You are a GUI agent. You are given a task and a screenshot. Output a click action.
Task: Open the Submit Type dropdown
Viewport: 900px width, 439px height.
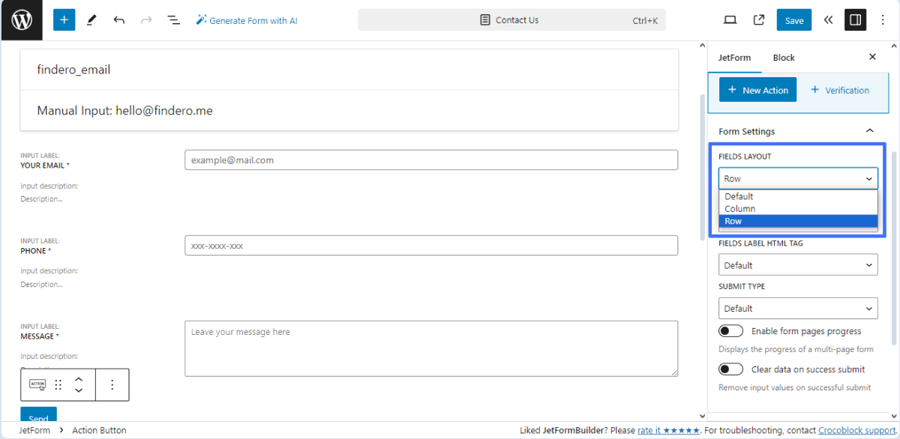798,308
